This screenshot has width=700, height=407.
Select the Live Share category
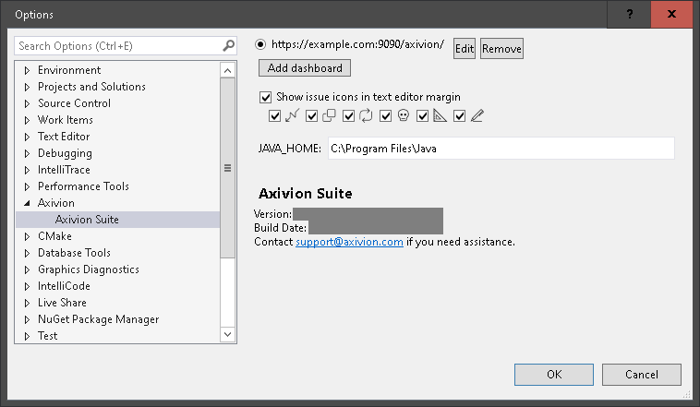click(x=62, y=303)
